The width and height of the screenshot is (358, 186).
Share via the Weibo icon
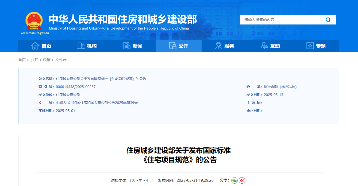(x=242, y=180)
